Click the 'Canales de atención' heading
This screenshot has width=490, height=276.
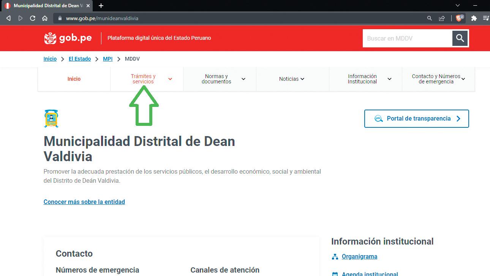(225, 270)
